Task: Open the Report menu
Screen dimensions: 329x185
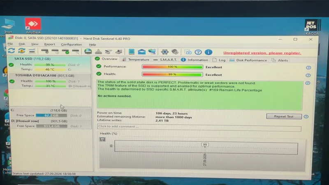Action: (x=49, y=44)
